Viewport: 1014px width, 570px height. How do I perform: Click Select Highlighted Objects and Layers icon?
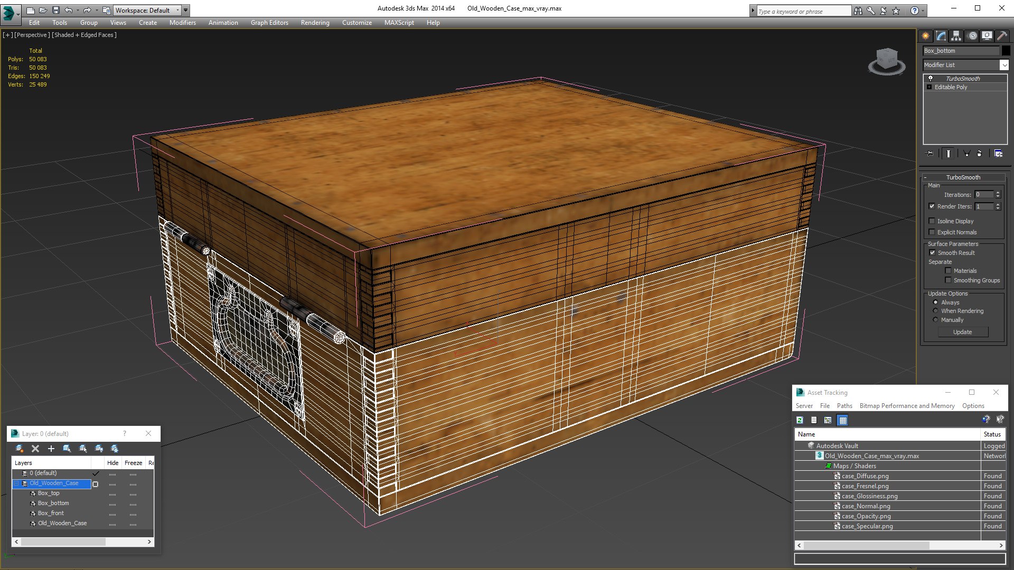(67, 449)
